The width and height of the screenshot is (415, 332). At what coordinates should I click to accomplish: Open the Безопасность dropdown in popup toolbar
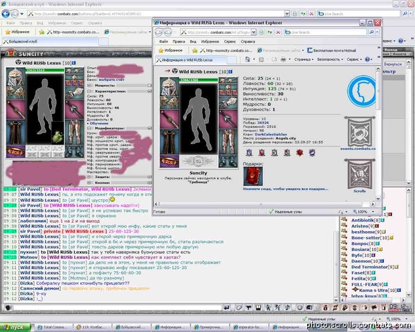[330, 59]
